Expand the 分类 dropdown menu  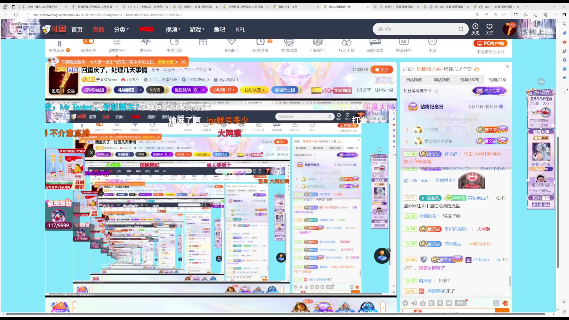[x=121, y=29]
